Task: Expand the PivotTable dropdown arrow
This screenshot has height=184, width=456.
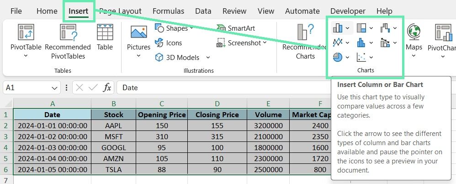Action: (x=26, y=55)
